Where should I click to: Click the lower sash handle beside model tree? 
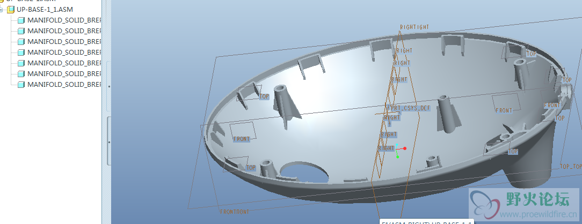109,141
